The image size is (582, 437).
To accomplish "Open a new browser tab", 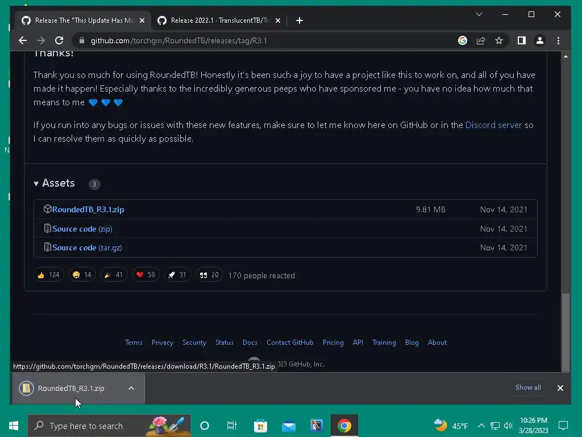I will [300, 20].
